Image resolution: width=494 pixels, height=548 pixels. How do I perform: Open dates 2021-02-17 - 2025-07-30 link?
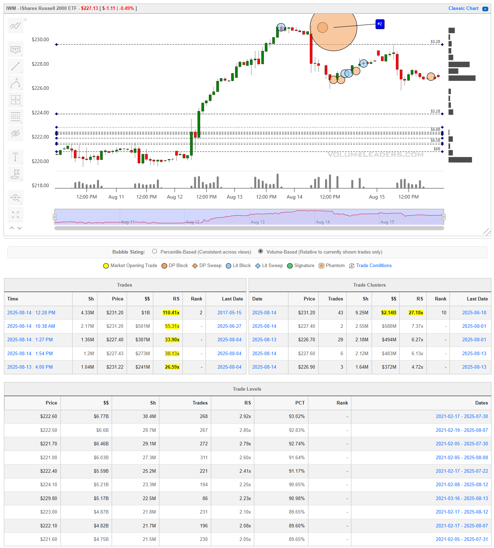[462, 417]
